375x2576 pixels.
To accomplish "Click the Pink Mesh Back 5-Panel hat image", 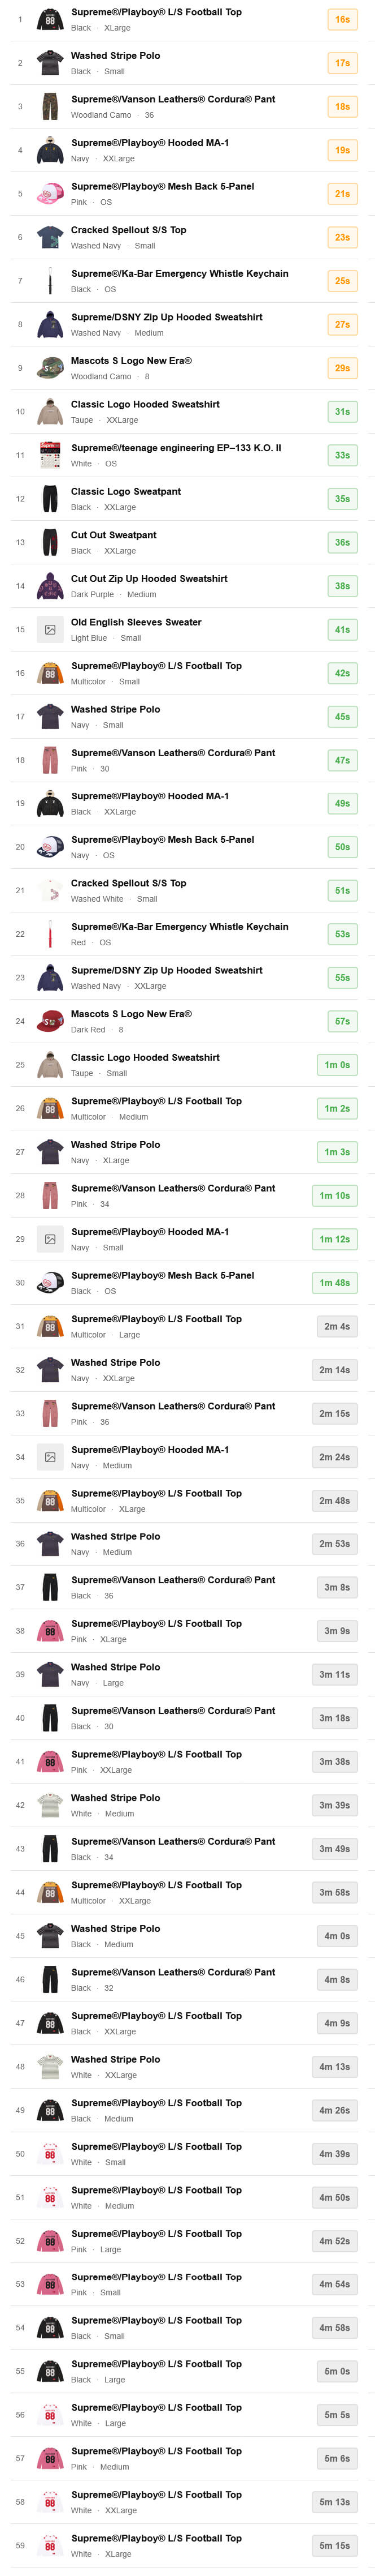I will point(50,194).
